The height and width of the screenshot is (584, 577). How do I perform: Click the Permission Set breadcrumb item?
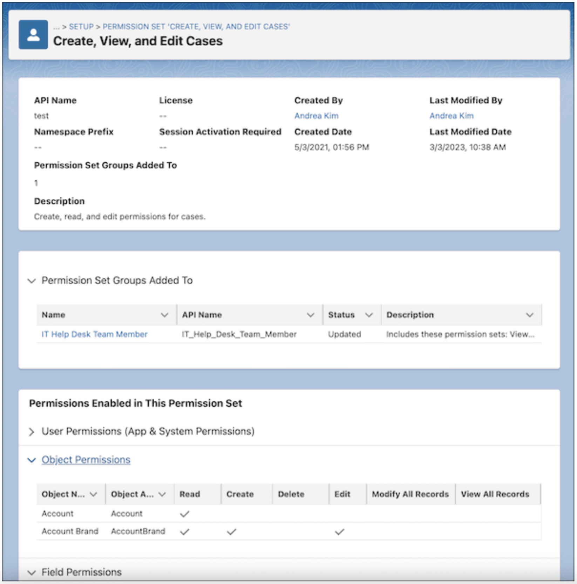pyautogui.click(x=196, y=27)
